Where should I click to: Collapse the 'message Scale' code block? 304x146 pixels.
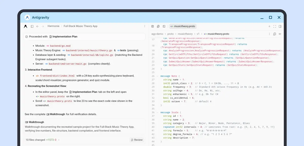[x=158, y=112]
